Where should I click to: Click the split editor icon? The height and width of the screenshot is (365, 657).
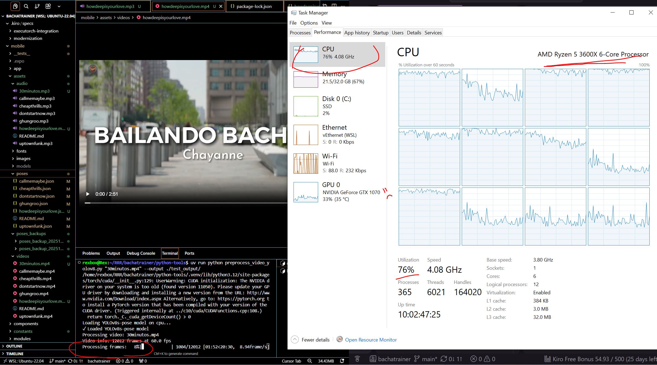coord(334,5)
